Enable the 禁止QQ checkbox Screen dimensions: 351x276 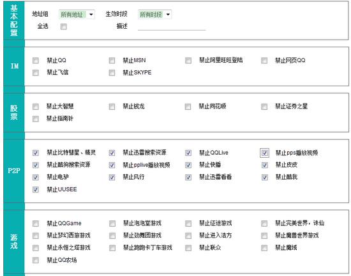pos(36,61)
